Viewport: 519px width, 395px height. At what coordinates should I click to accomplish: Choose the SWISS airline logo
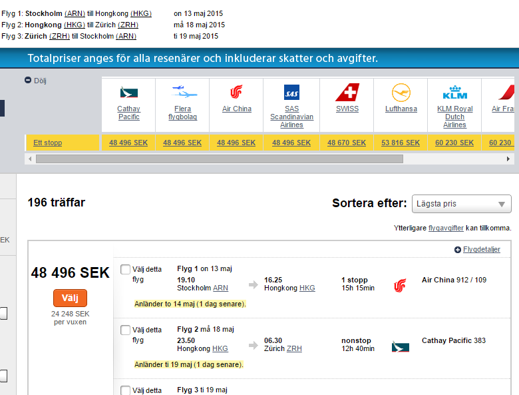[x=347, y=92]
